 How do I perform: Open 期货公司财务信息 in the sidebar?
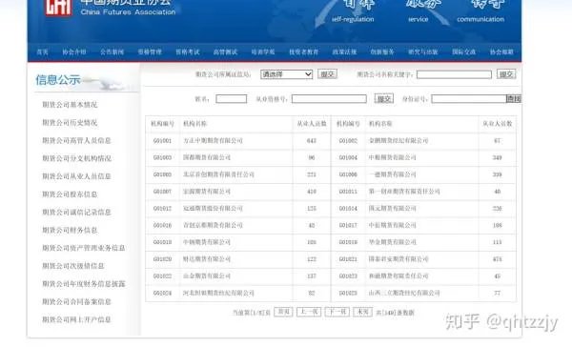tap(70, 230)
